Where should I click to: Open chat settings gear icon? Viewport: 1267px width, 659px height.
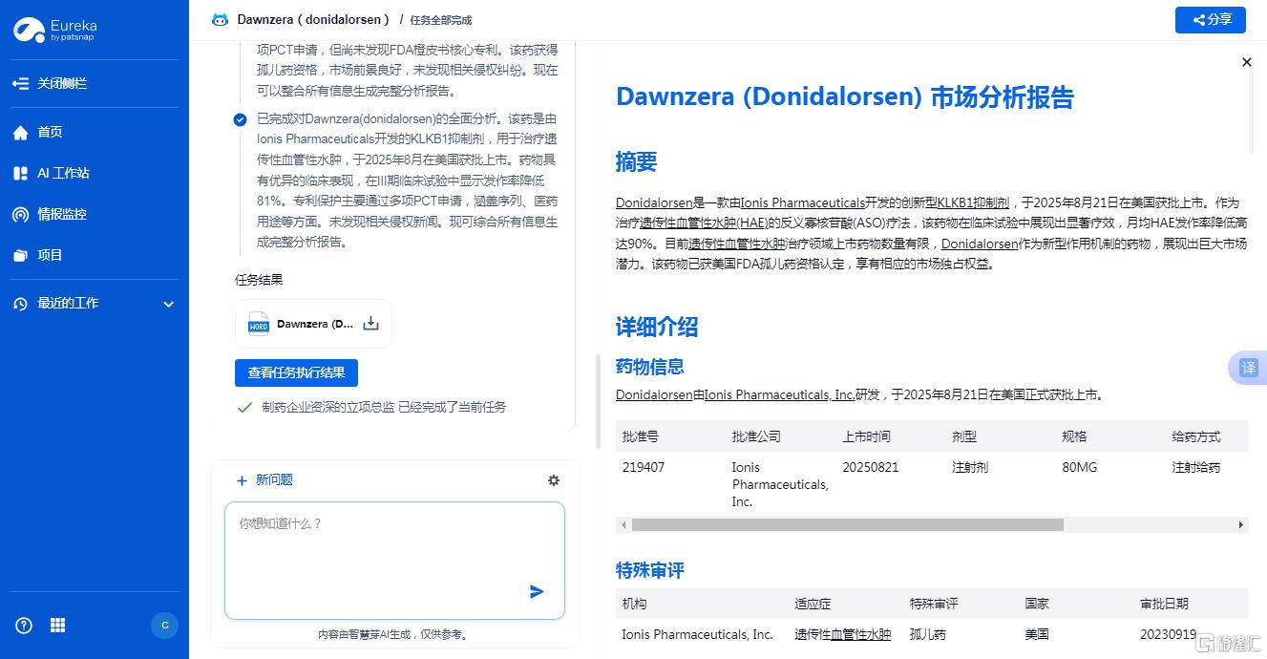(554, 480)
